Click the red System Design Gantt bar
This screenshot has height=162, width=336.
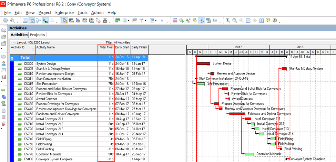[x=203, y=63]
